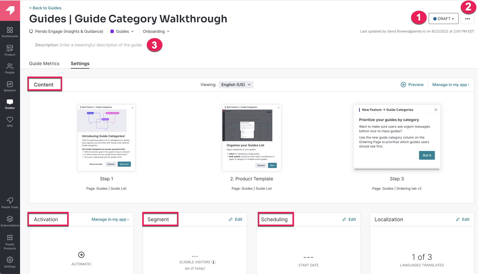Click the eligible visitors info icon
Image resolution: width=478 pixels, height=274 pixels.
(213, 262)
